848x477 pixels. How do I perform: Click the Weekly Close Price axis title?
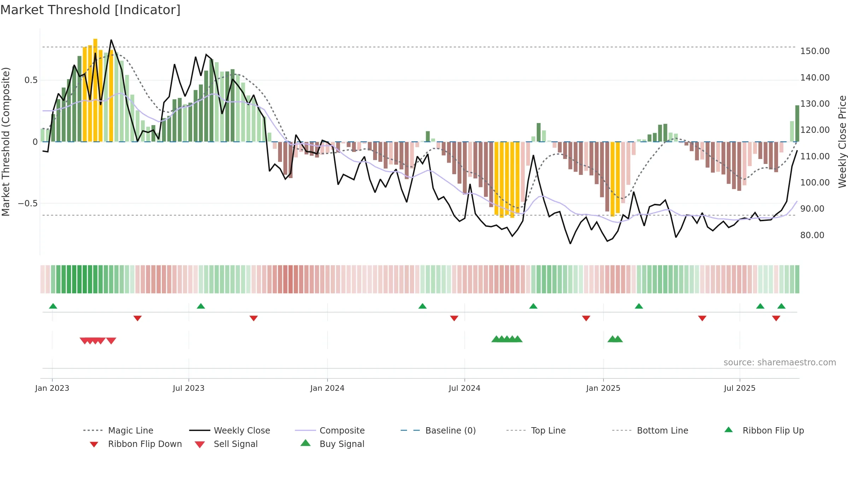click(842, 142)
